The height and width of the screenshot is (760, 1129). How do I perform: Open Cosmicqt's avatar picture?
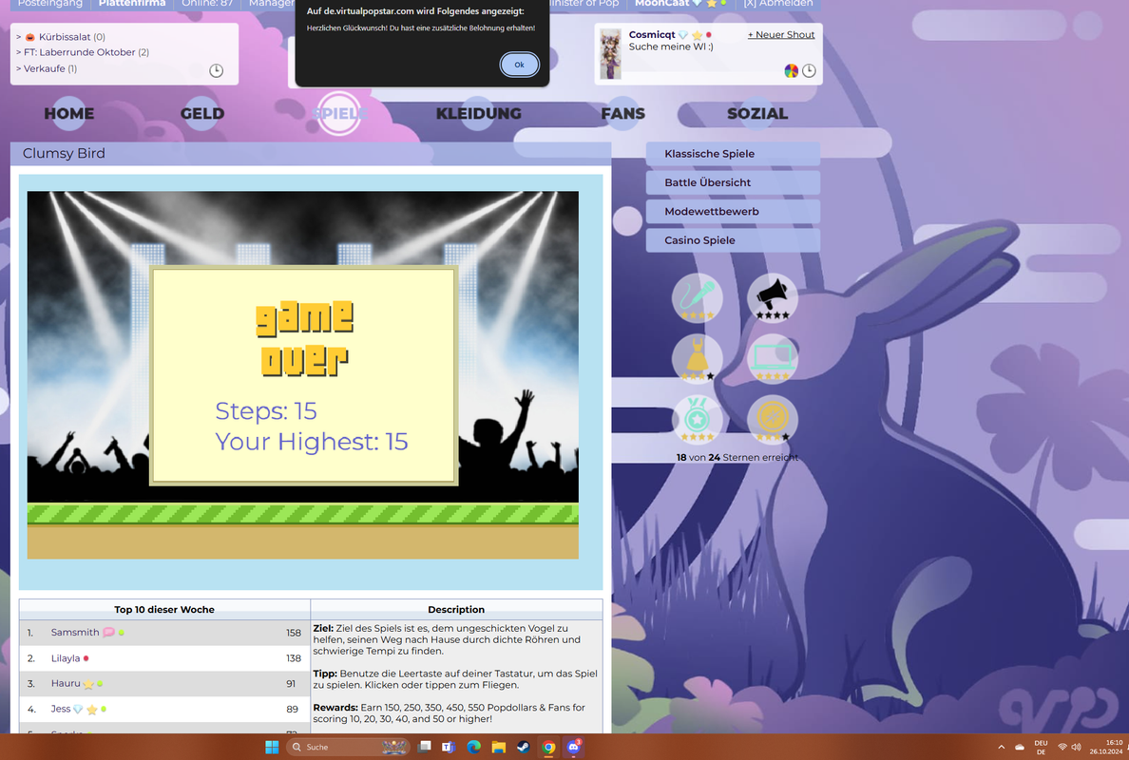[610, 54]
